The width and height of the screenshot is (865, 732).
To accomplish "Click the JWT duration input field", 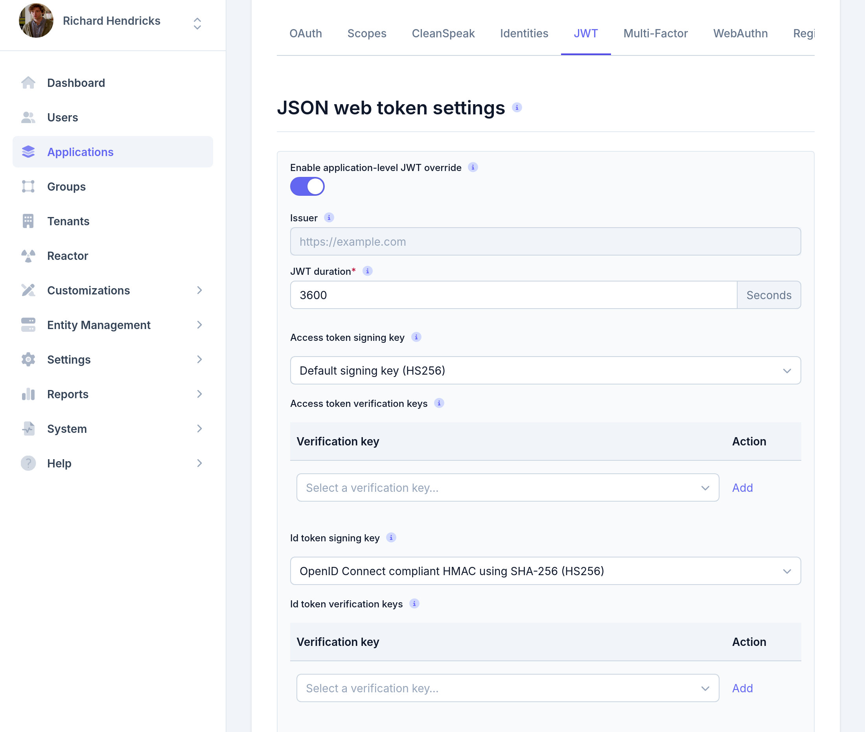I will point(513,295).
